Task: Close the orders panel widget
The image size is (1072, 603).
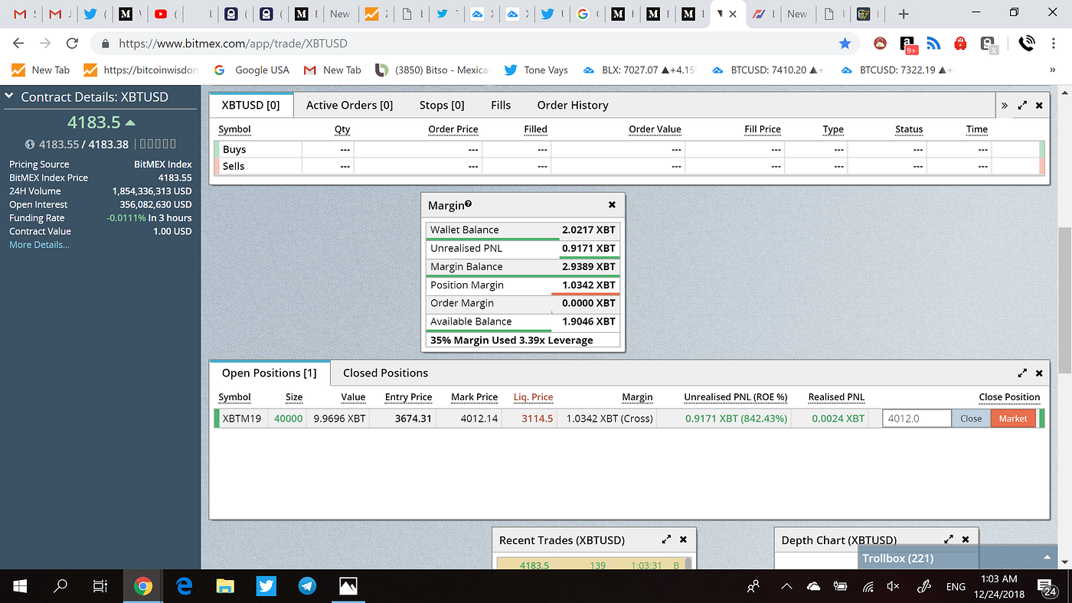Action: pyautogui.click(x=1039, y=106)
